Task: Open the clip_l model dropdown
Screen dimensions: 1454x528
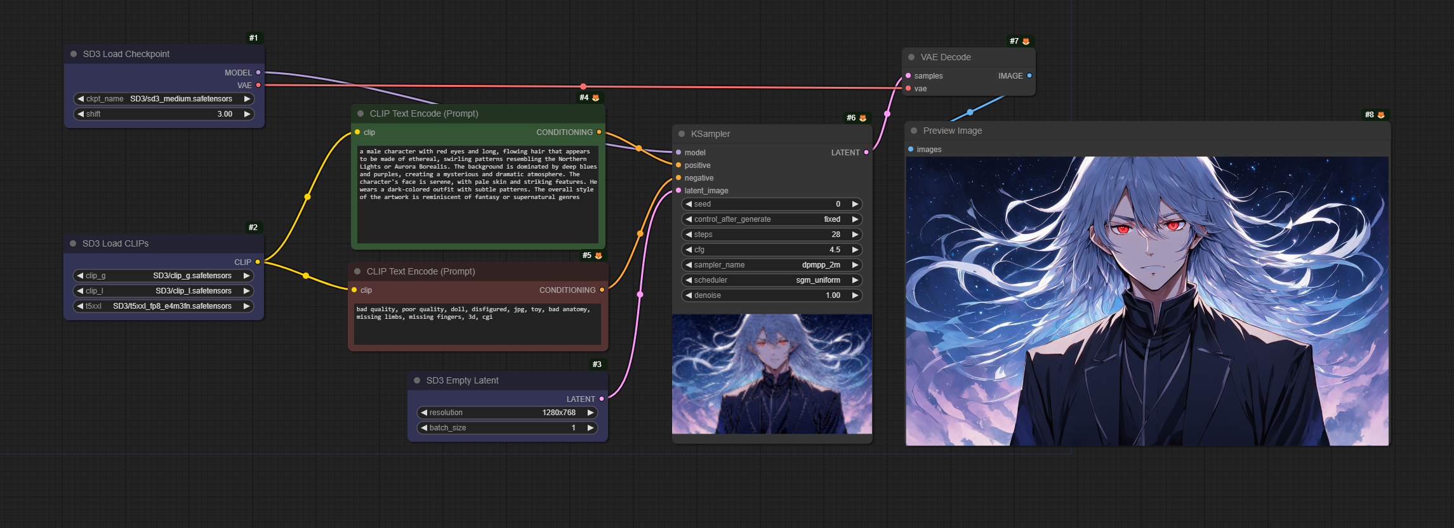Action: tap(164, 291)
